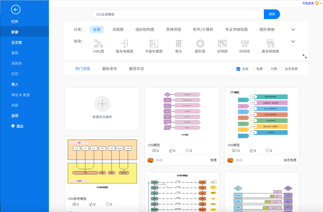Click eye views icon on OSI参考模型 card
This screenshot has height=212, width=323.
[x=74, y=204]
